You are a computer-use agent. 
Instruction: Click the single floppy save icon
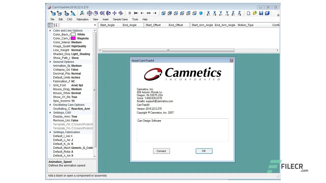261,13
